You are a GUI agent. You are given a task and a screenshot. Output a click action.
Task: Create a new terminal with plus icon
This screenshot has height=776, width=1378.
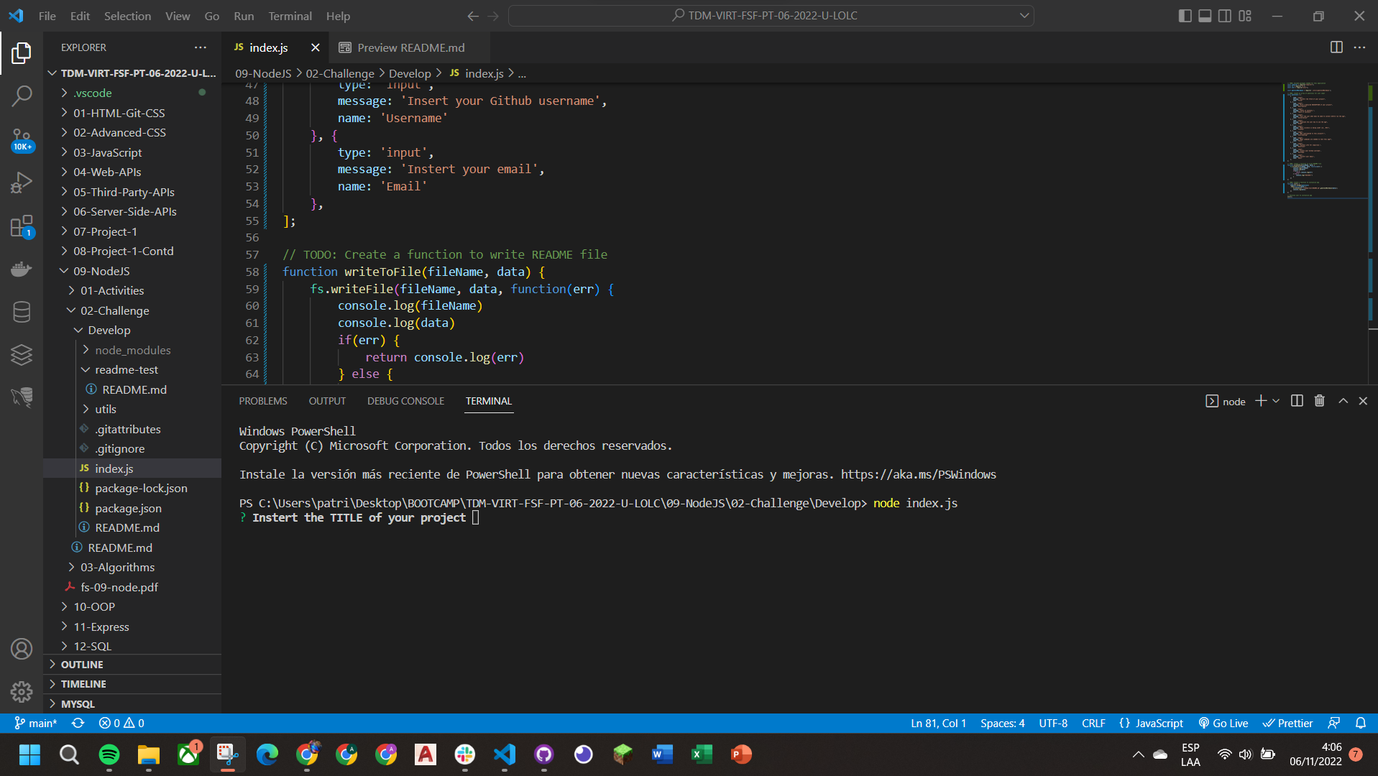[x=1261, y=401]
